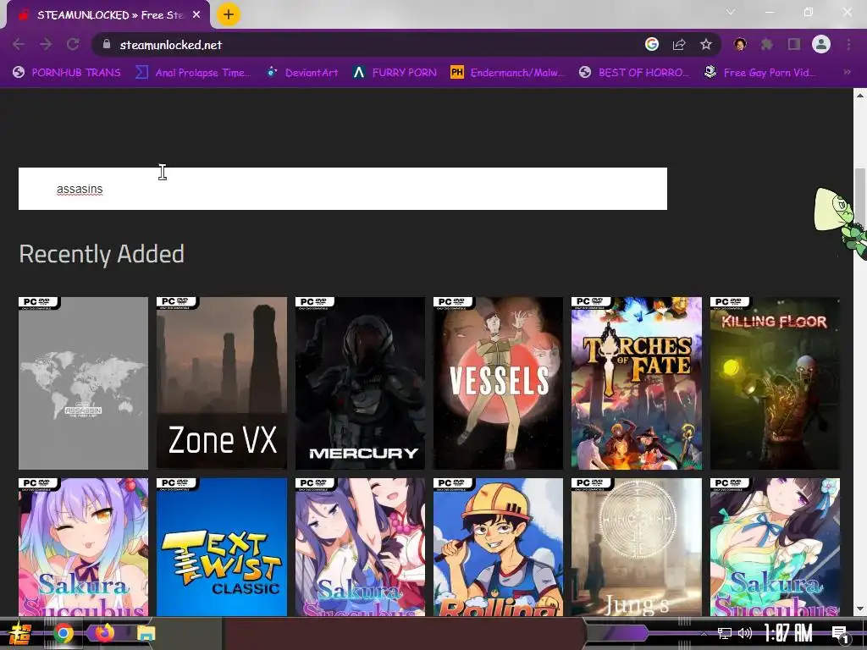
Task: Click the vertical scrollbar thumb
Action: pyautogui.click(x=860, y=196)
